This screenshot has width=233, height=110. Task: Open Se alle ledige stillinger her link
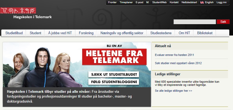coord(174,91)
